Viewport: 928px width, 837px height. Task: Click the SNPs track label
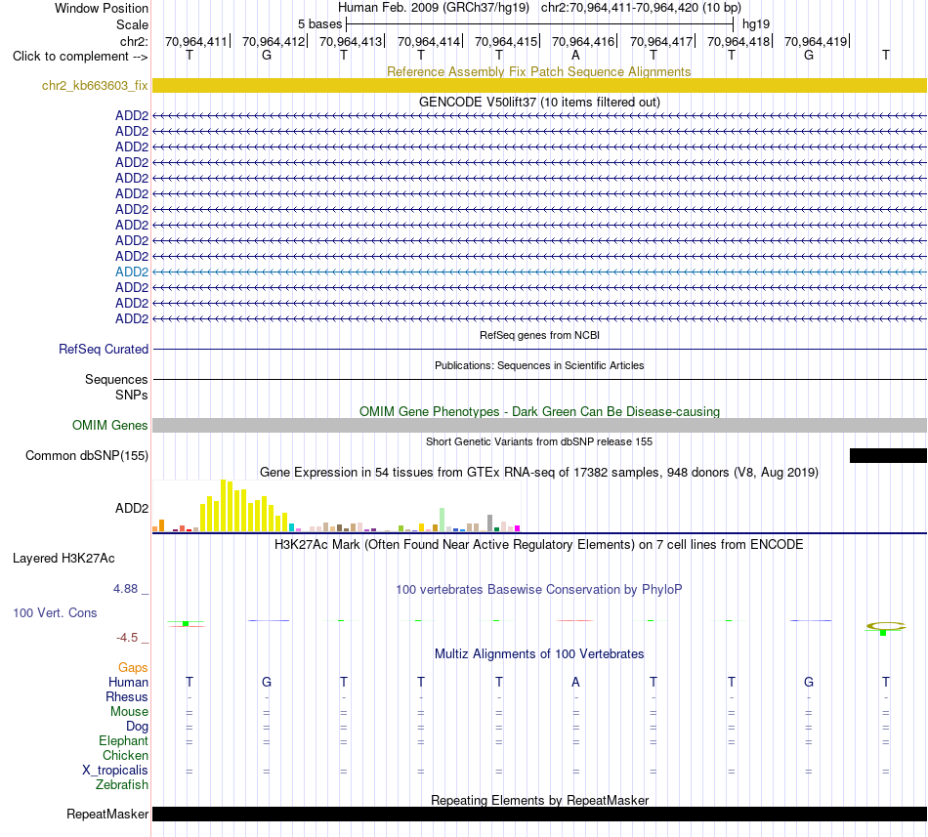click(132, 396)
